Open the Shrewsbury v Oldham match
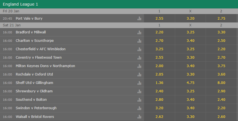The width and height of the screenshot is (238, 121). [x=34, y=91]
